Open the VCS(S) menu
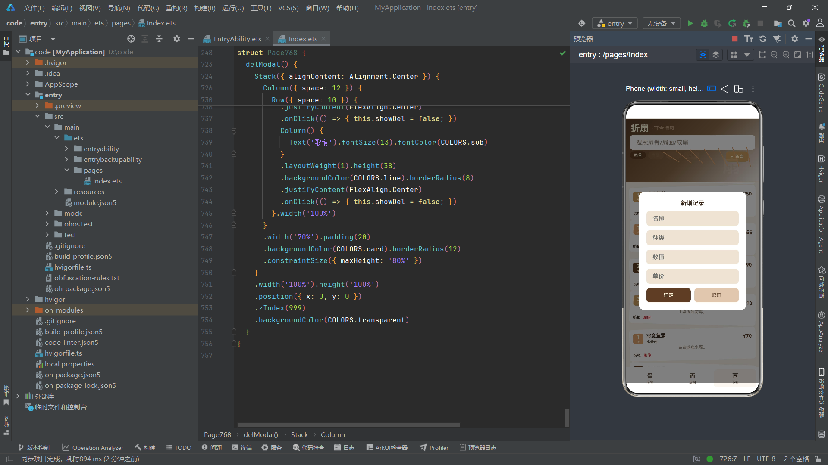The image size is (828, 465). (288, 8)
